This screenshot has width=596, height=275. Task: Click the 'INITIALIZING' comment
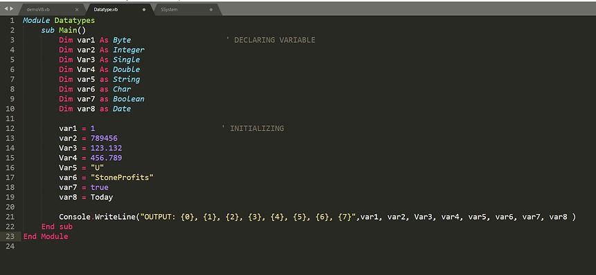[253, 129]
